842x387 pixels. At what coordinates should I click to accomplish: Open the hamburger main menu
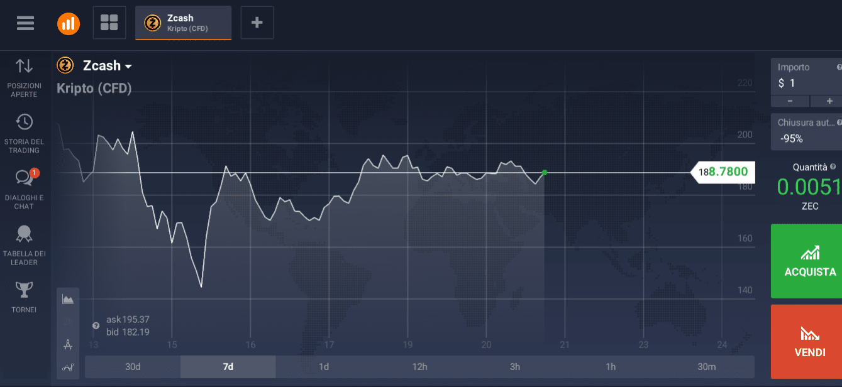pyautogui.click(x=26, y=23)
